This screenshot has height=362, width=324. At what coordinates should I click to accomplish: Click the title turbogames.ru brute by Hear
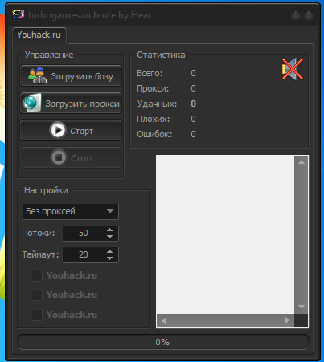click(89, 15)
